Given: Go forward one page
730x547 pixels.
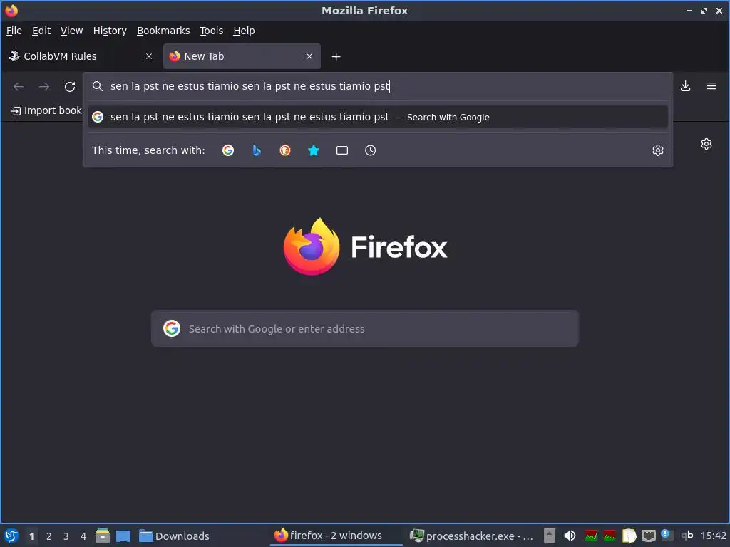Looking at the screenshot, I should (43, 86).
